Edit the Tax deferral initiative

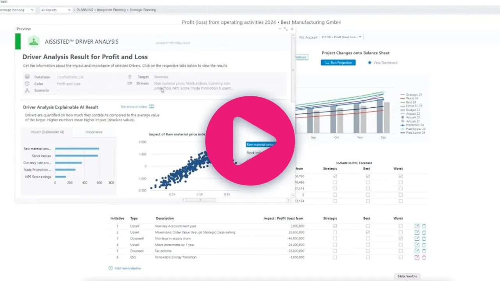(417, 251)
